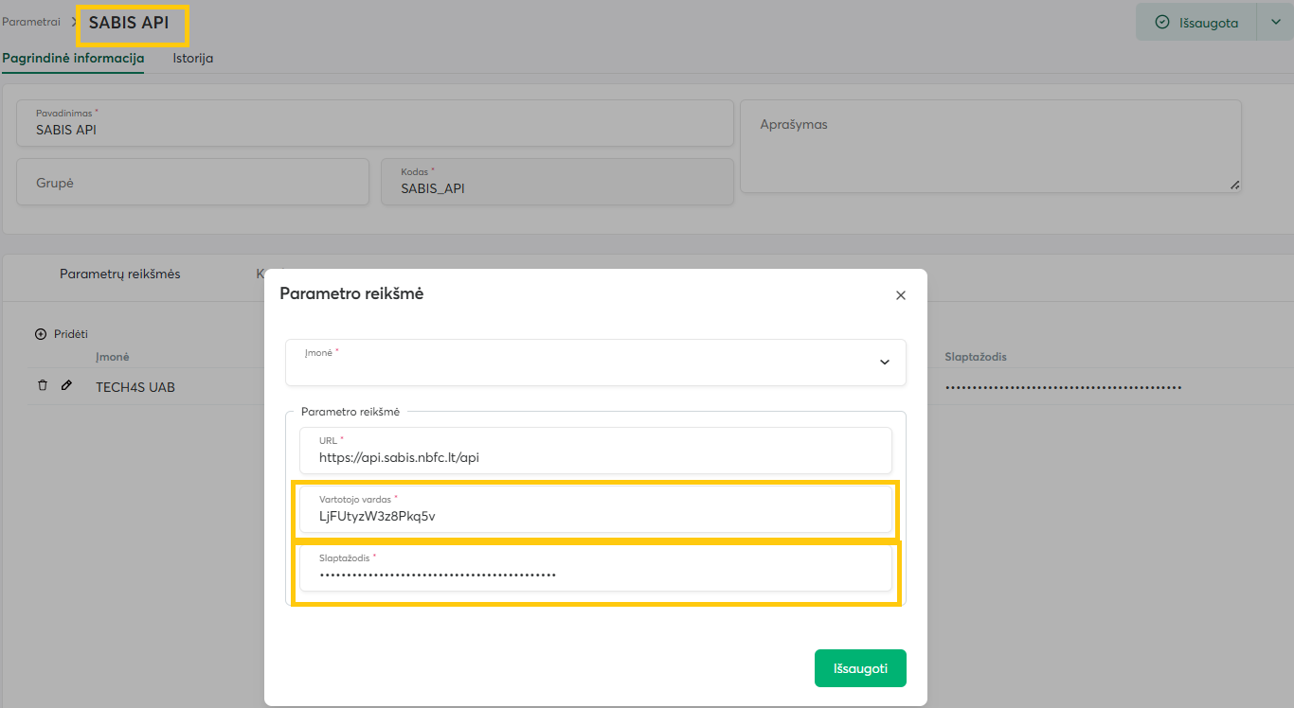
Task: Open the Įmonė dropdown in the dialog
Action: pos(595,363)
